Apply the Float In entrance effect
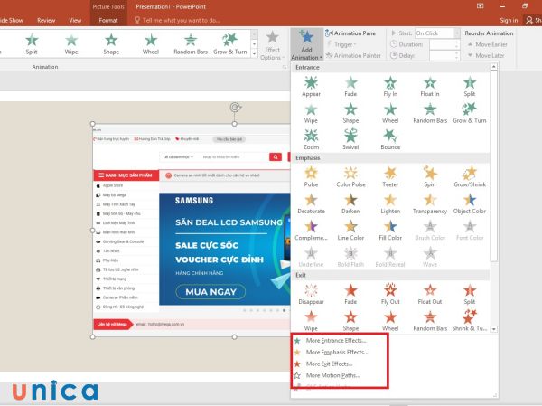Screen dimensions: 542x406 (x=430, y=87)
